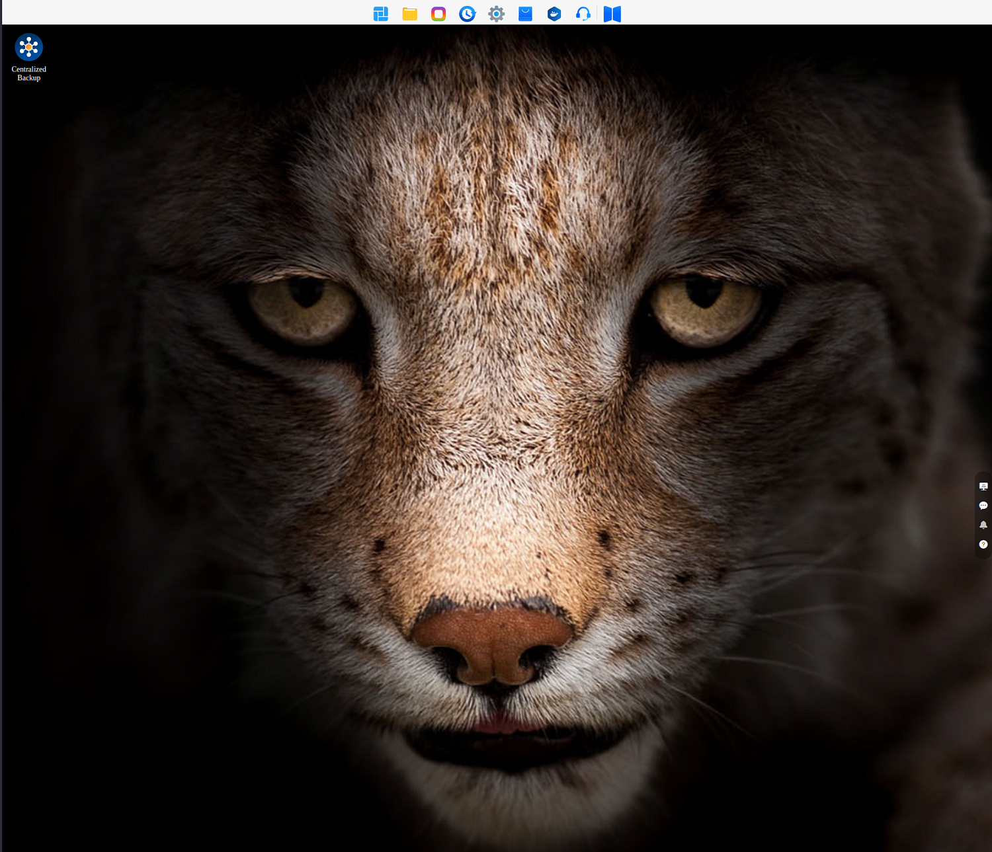Open the main menu grid icon
The width and height of the screenshot is (992, 852).
[x=380, y=14]
